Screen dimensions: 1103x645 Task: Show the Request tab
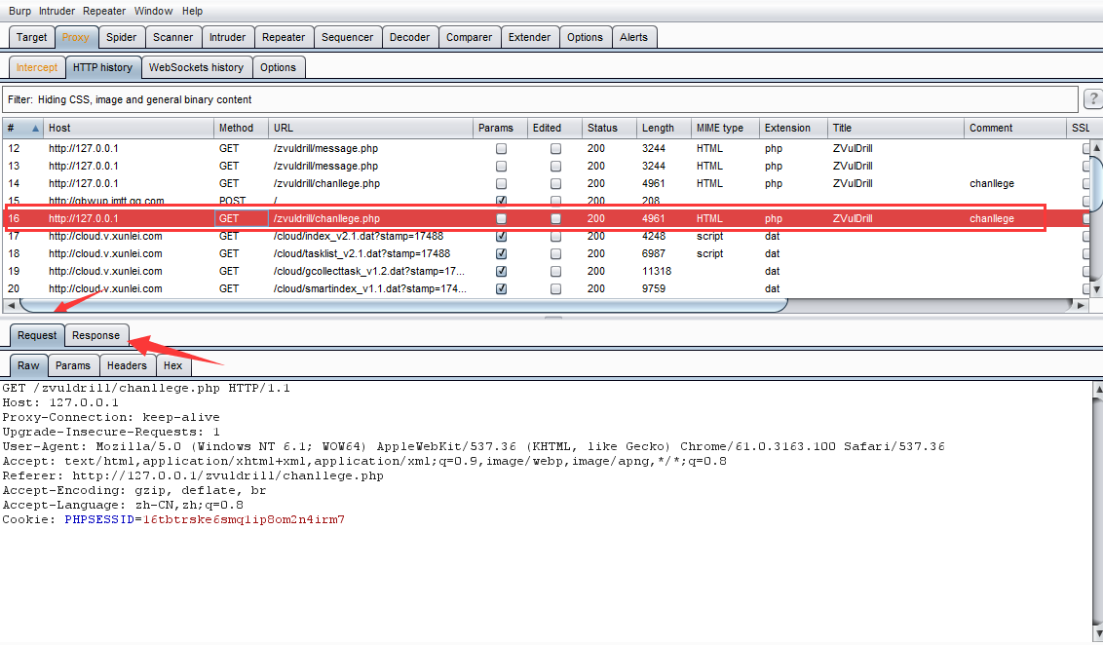tap(37, 335)
